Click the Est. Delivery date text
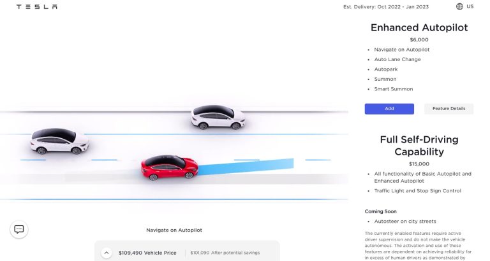490x261 pixels. [386, 6]
